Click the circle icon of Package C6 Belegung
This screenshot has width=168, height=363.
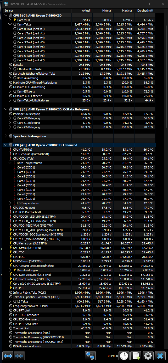pos(11,114)
